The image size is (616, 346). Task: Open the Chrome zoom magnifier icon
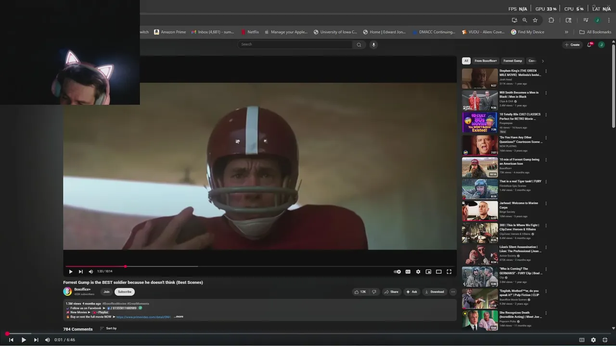point(525,20)
